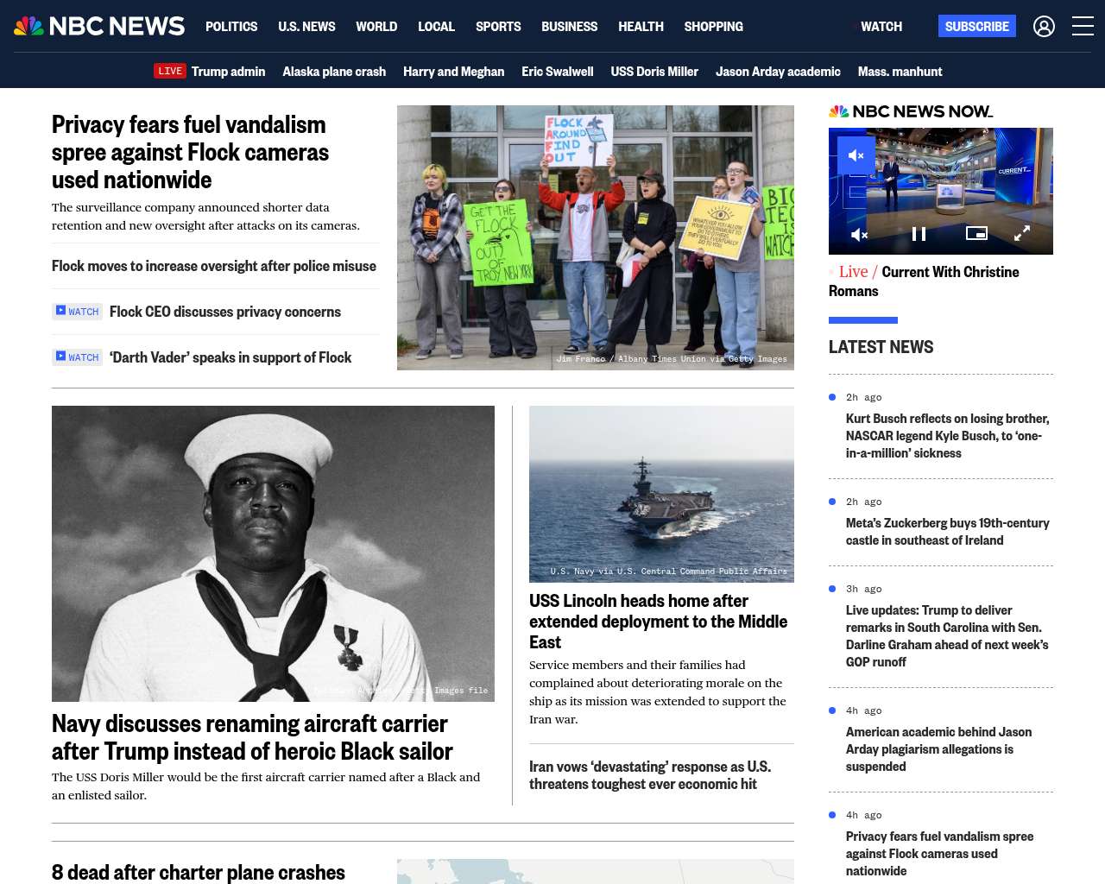
Task: Open the Politics section
Action: (231, 27)
